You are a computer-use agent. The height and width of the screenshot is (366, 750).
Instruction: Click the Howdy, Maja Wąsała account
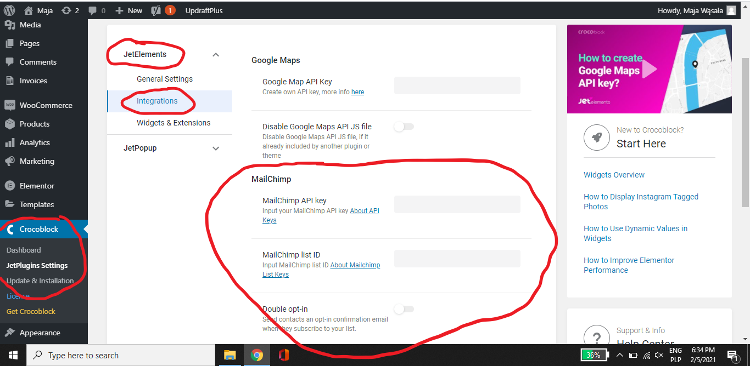coord(697,10)
